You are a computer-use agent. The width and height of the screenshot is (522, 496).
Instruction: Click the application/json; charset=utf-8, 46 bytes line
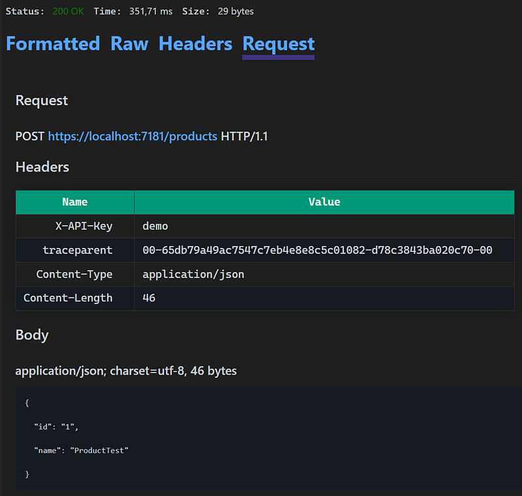[126, 371]
